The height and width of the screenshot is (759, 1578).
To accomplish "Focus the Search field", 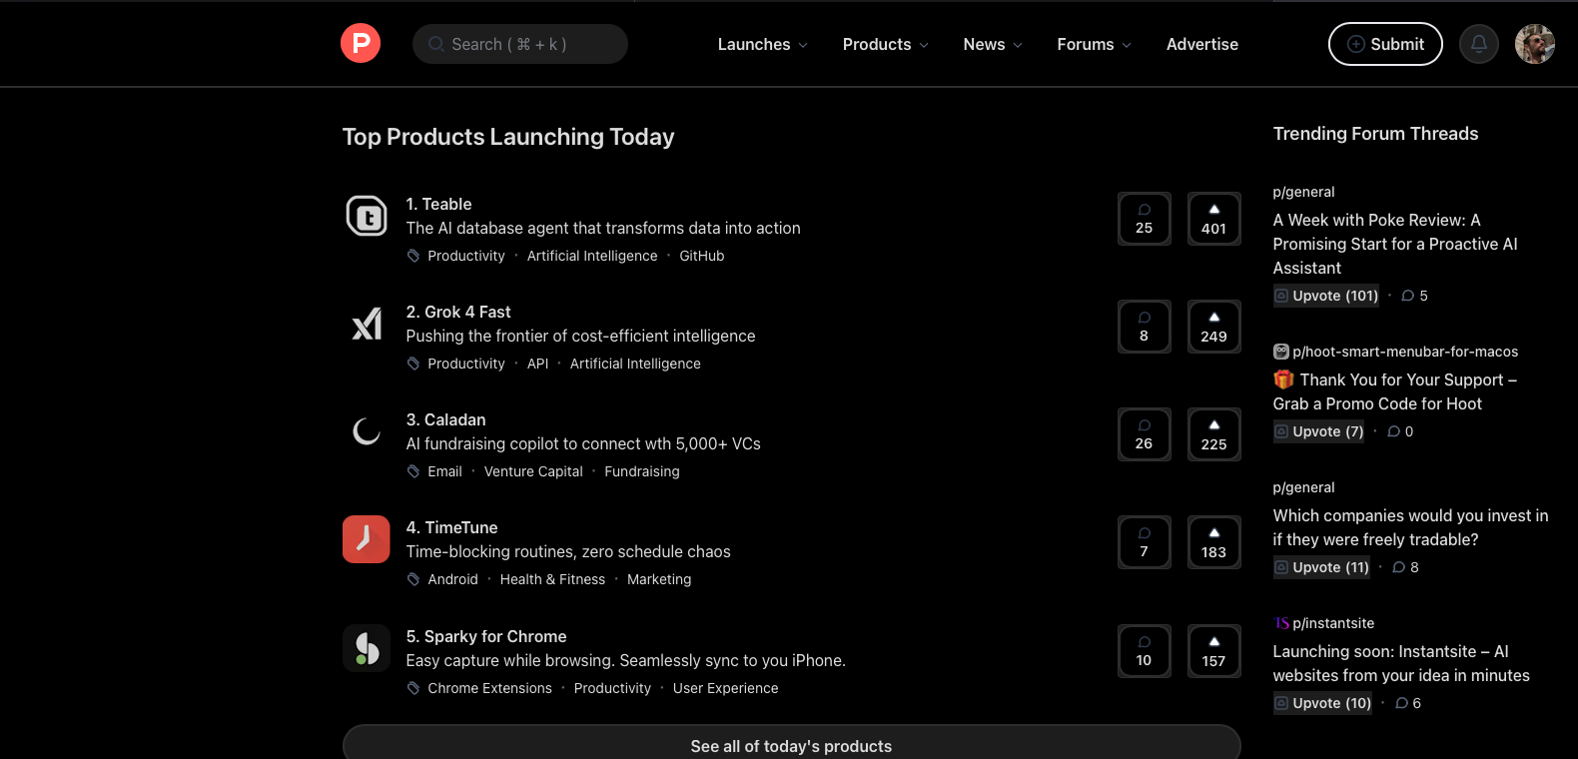I will click(x=520, y=44).
